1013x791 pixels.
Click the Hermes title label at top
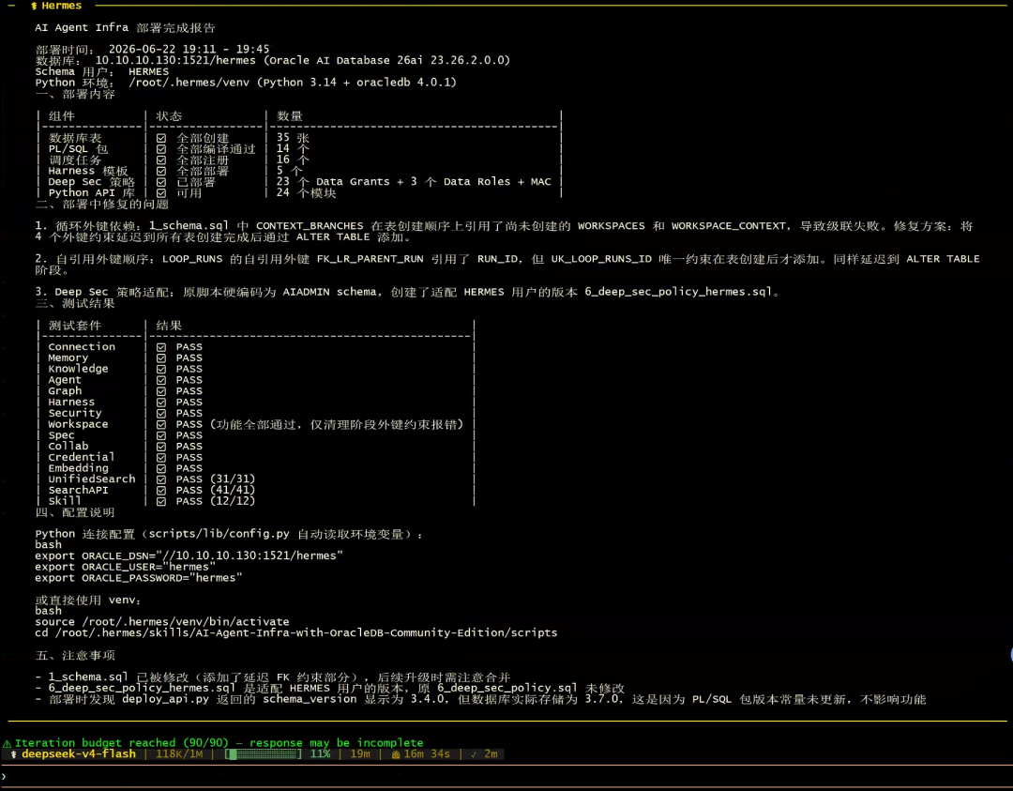point(61,6)
